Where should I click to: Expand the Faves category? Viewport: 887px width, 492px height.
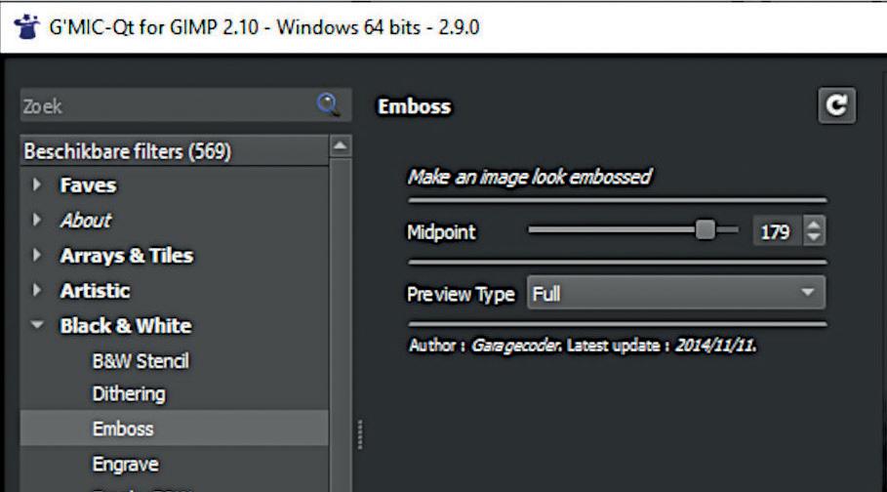point(37,184)
